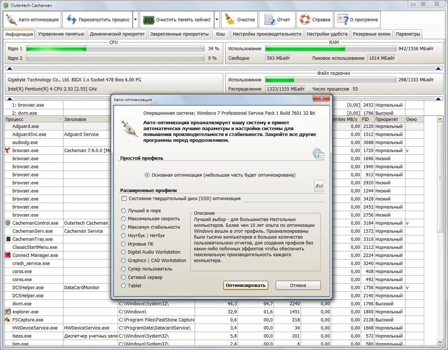This screenshot has width=448, height=350.
Task: Click the PID column header
Action: [367, 119]
